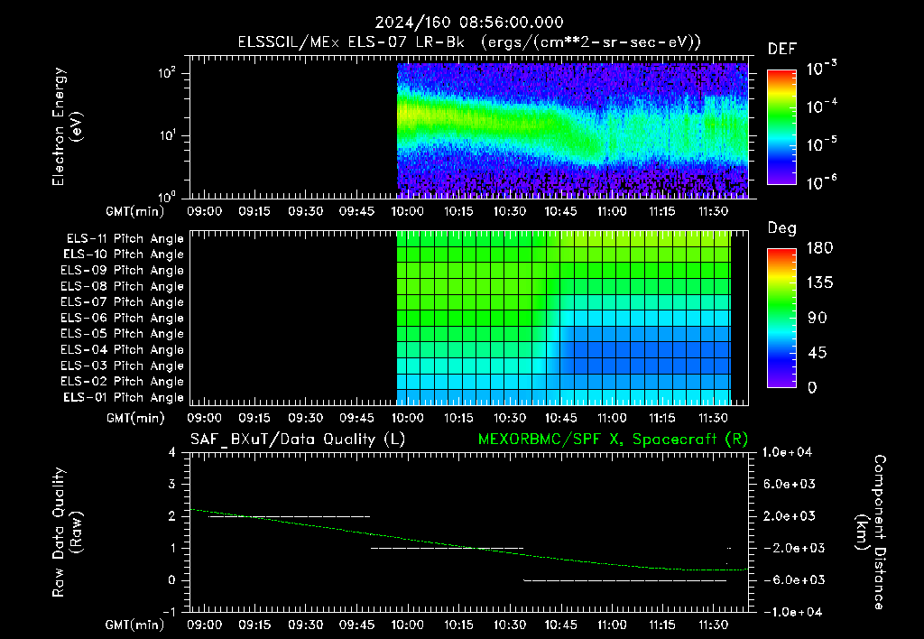Select the ELS-05 Pitch Angle row label
Screen dimensions: 924x639
[x=122, y=334]
